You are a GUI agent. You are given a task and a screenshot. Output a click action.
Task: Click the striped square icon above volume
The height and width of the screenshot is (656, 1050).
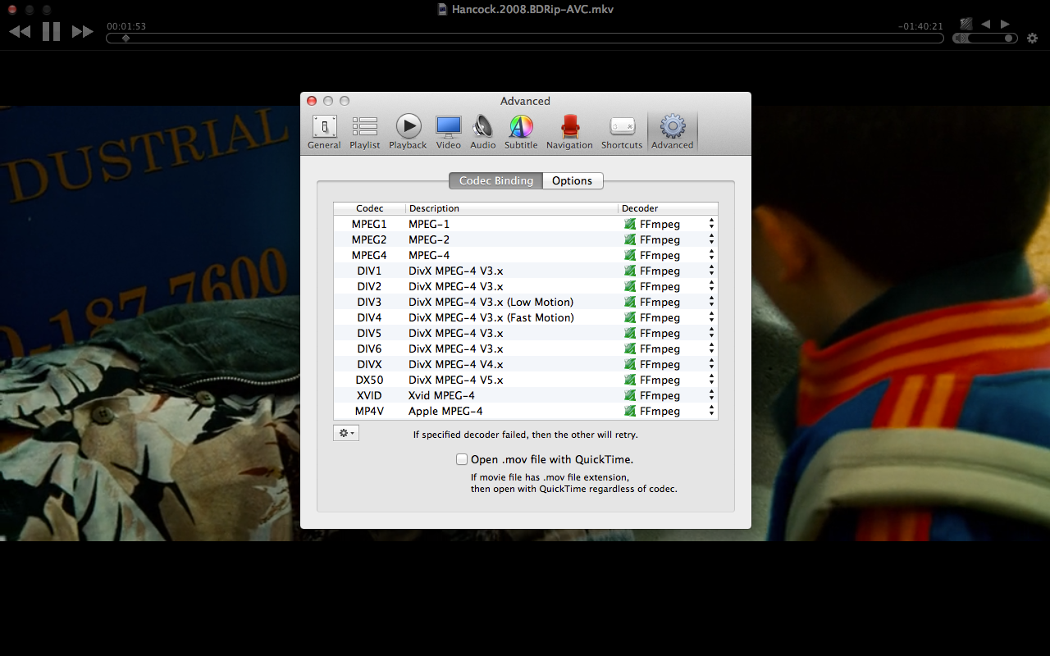[x=966, y=25]
